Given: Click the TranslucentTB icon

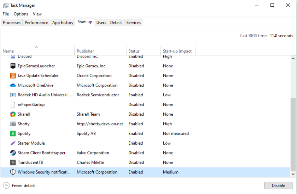Looking at the screenshot, I should click(13, 163).
